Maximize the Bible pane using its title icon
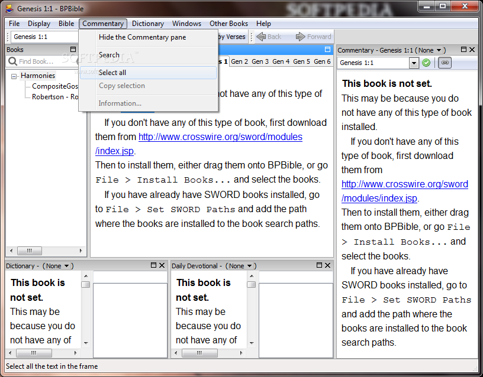Image resolution: width=483 pixels, height=377 pixels. point(327,49)
